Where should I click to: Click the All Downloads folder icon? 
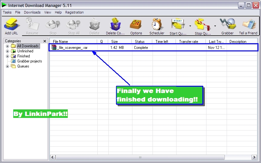tap(13, 46)
